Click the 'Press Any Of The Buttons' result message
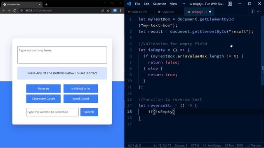 coord(62,73)
